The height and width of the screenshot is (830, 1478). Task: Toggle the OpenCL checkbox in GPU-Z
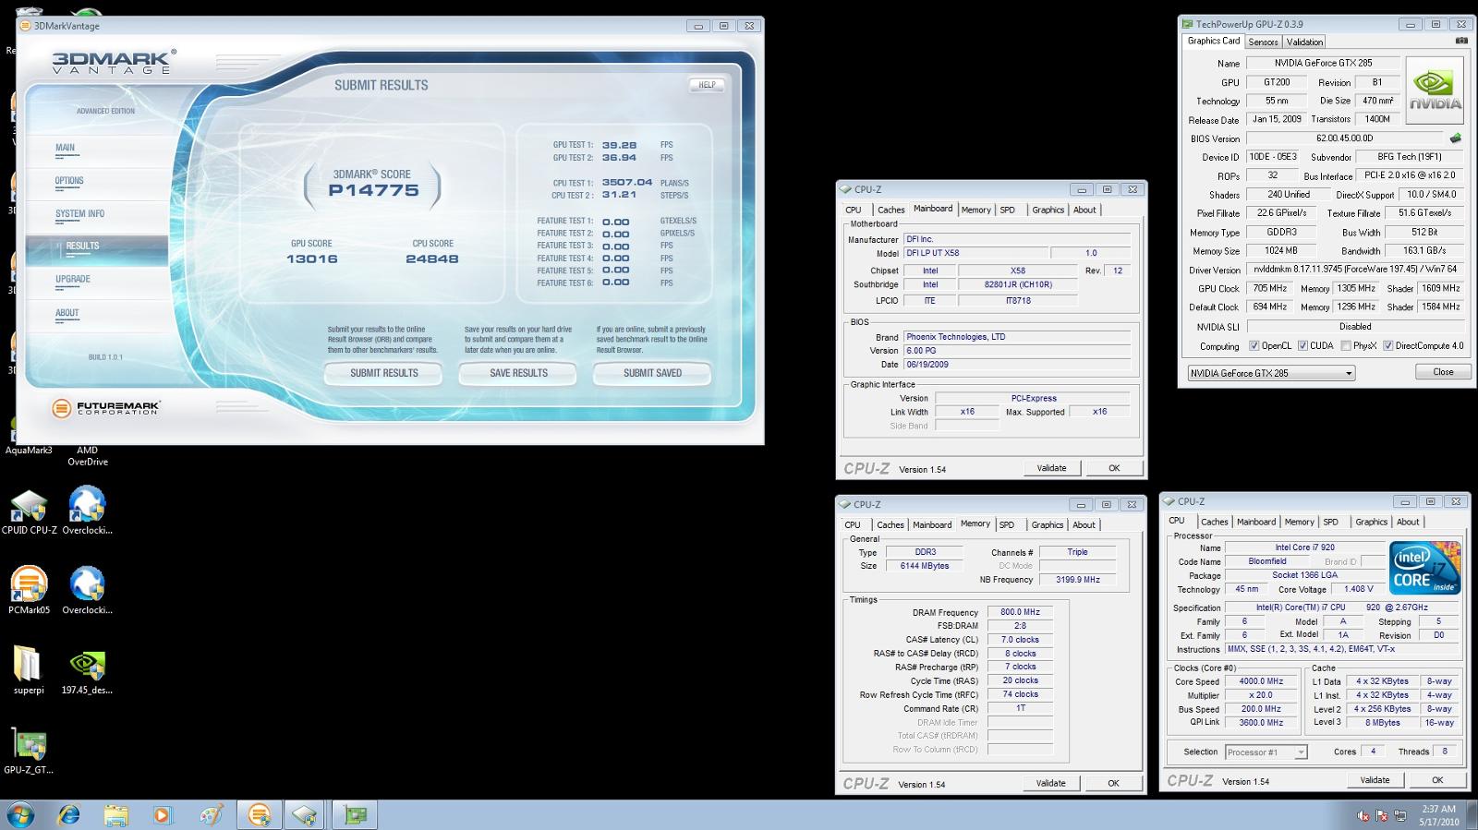click(x=1254, y=346)
